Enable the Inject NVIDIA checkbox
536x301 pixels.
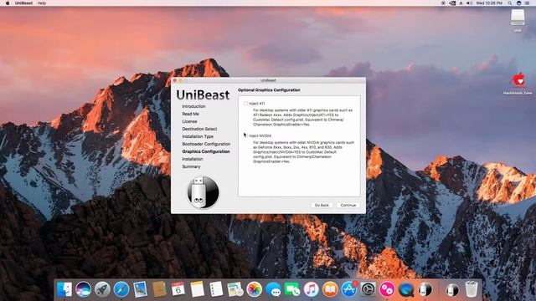[245, 135]
